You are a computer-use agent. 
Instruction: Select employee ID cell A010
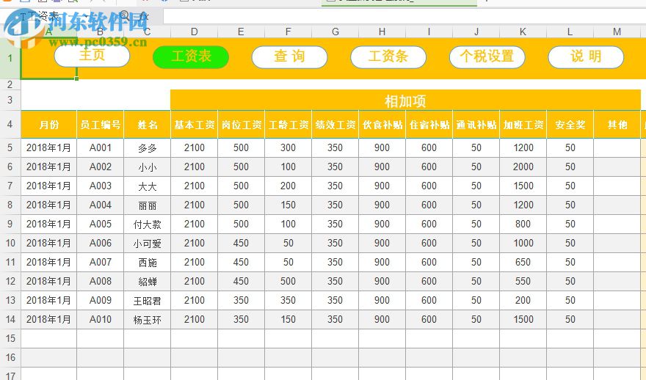(x=100, y=320)
